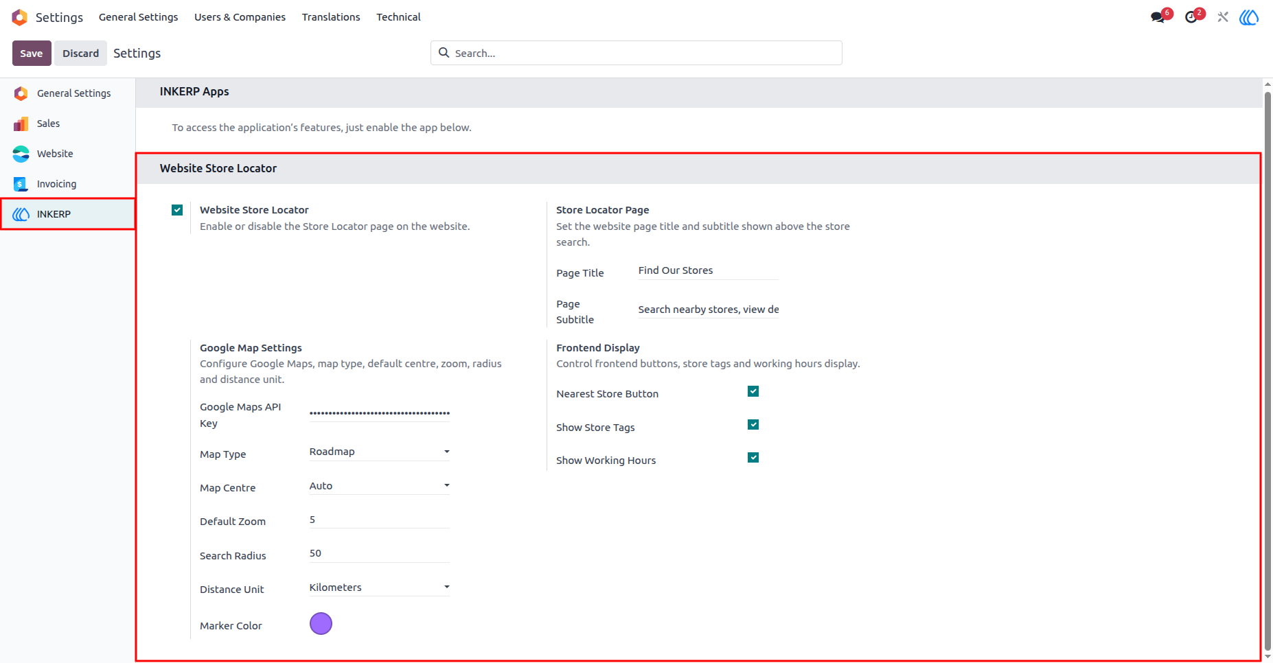Open the conversations chat bubble icon
The height and width of the screenshot is (663, 1273).
1158,17
